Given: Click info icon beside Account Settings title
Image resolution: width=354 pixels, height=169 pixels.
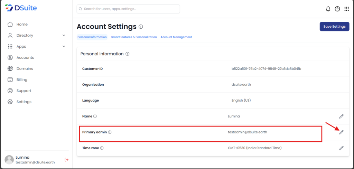Looking at the screenshot, I should coord(141,27).
